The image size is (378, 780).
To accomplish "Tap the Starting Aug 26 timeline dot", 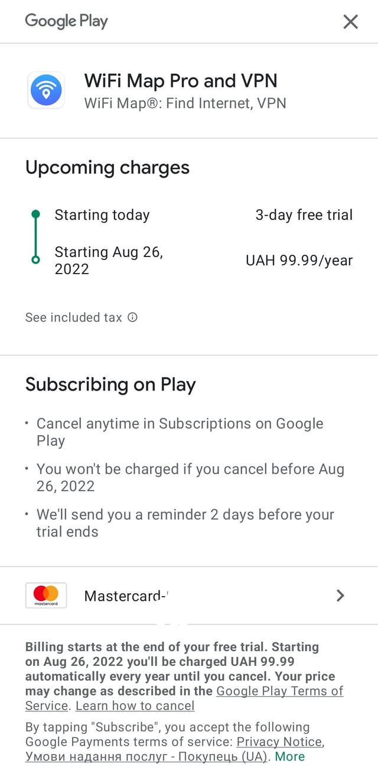I will (35, 260).
